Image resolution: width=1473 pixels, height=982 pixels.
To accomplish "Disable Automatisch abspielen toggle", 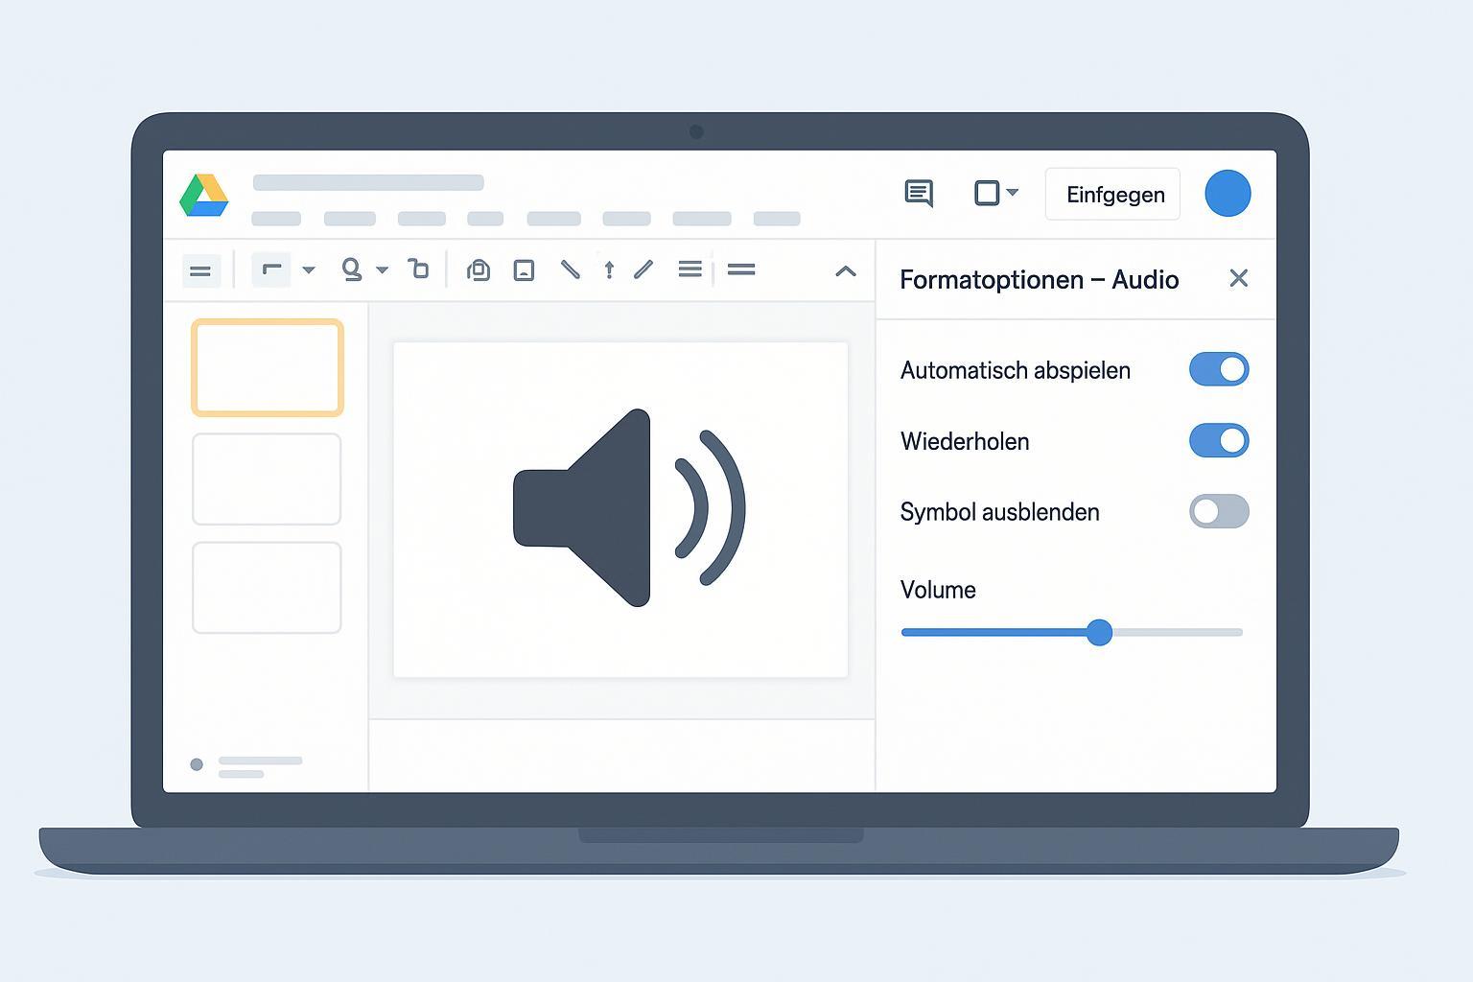I will (1219, 369).
